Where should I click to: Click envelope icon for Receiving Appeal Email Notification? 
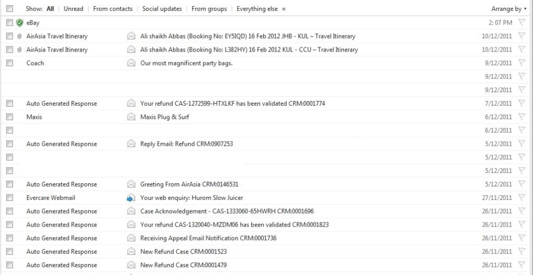click(x=131, y=239)
